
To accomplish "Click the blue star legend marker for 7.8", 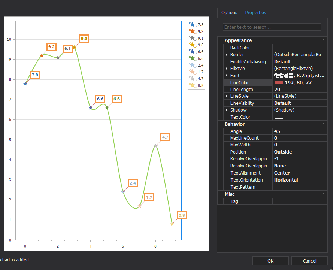I will click(193, 25).
